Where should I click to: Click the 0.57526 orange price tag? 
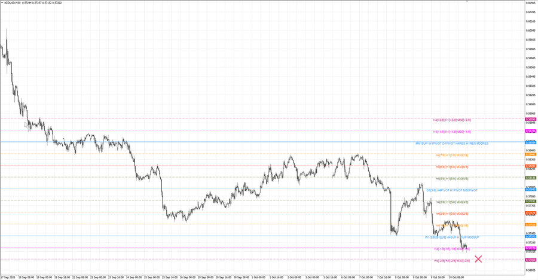coord(530,225)
